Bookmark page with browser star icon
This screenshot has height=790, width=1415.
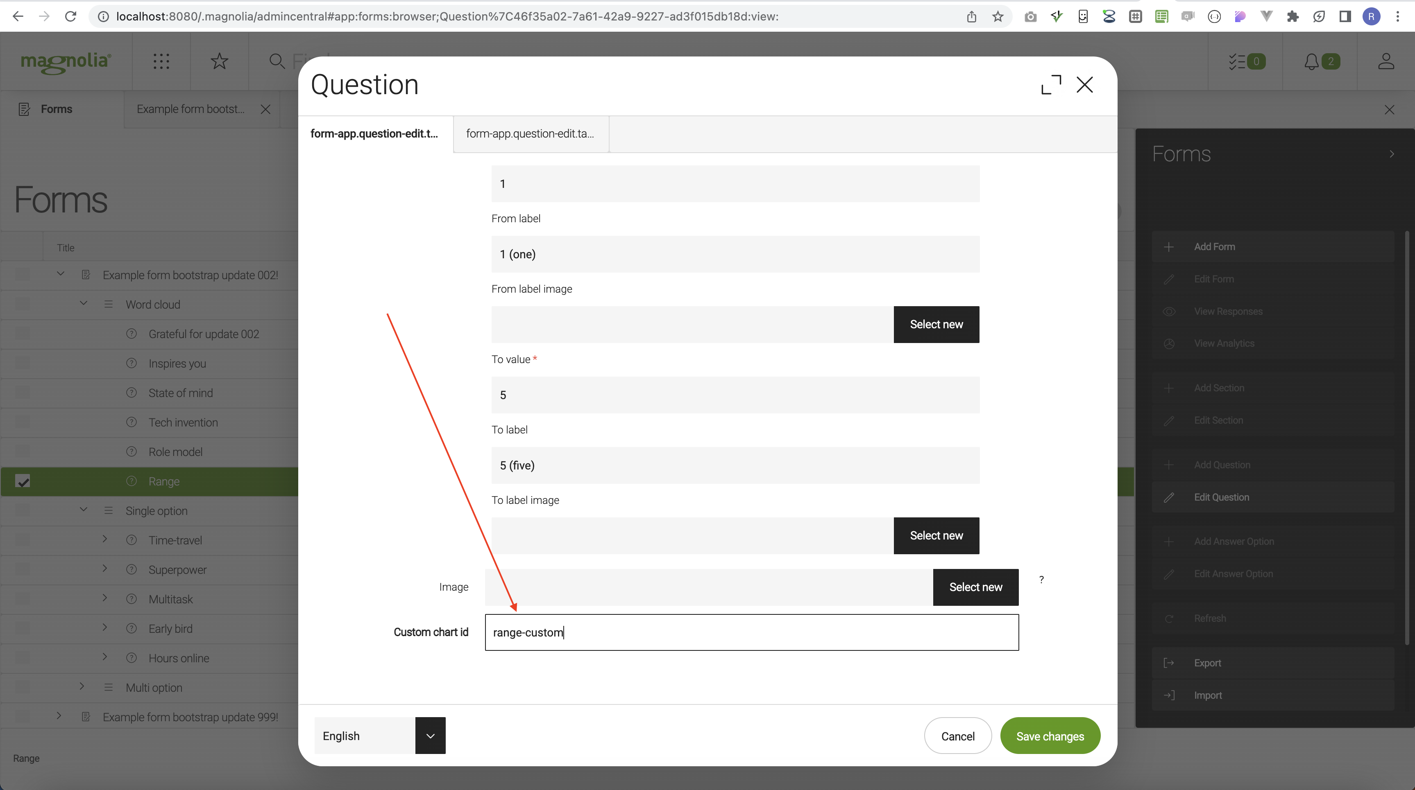coord(998,16)
